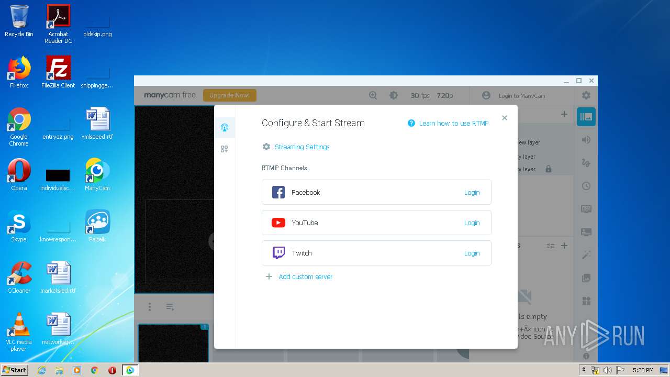The height and width of the screenshot is (377, 670).
Task: Open Learn how to use RTMP help link
Action: [x=454, y=124]
